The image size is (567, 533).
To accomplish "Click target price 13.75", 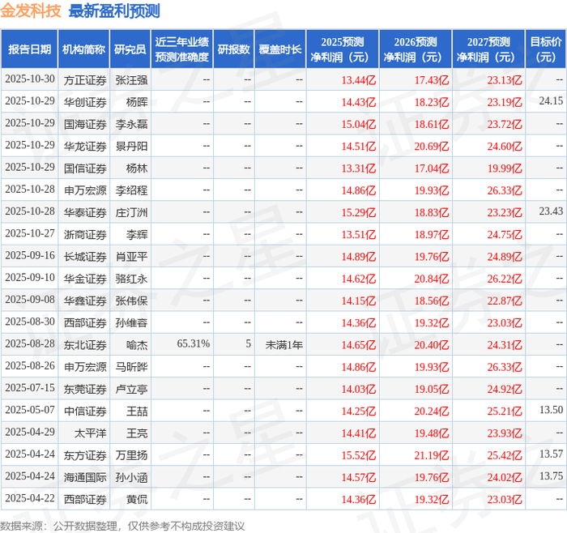I will point(551,475).
